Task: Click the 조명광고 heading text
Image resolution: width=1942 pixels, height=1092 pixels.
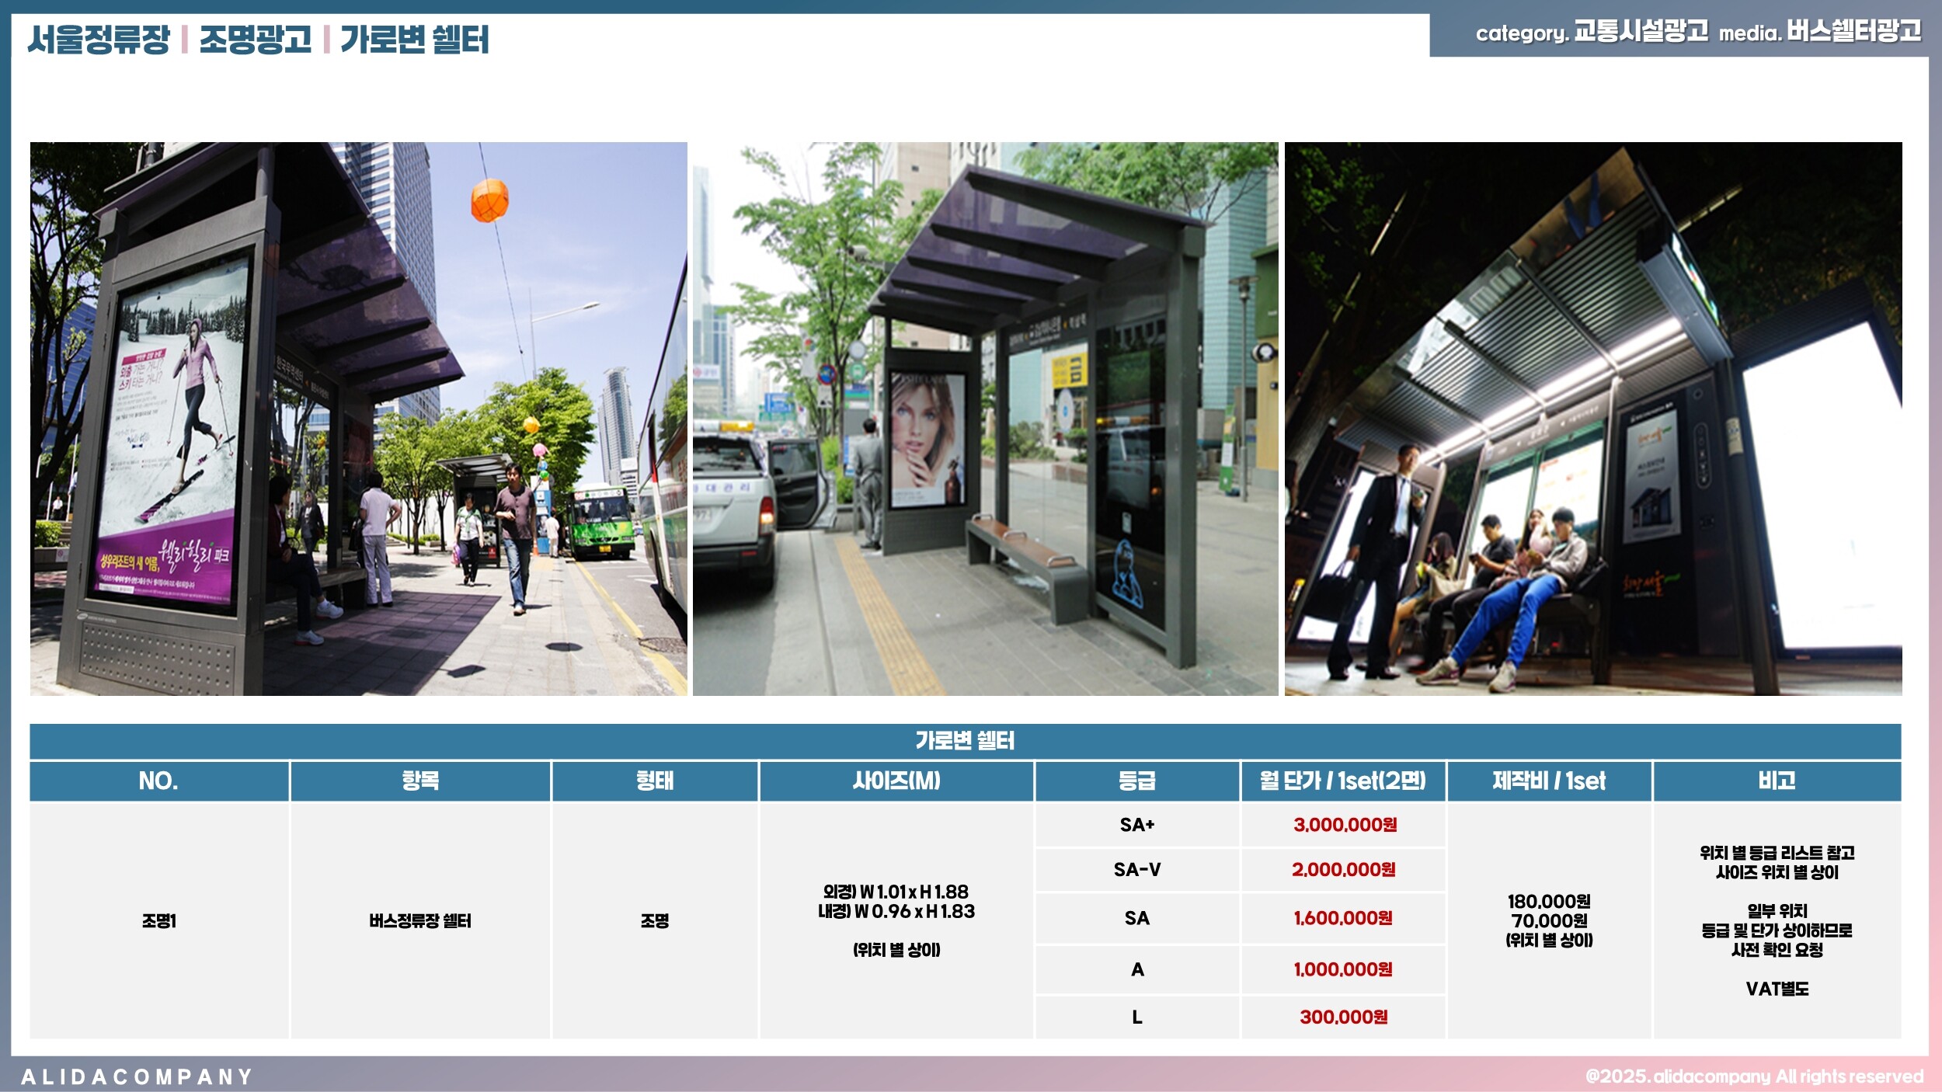Action: pos(255,40)
